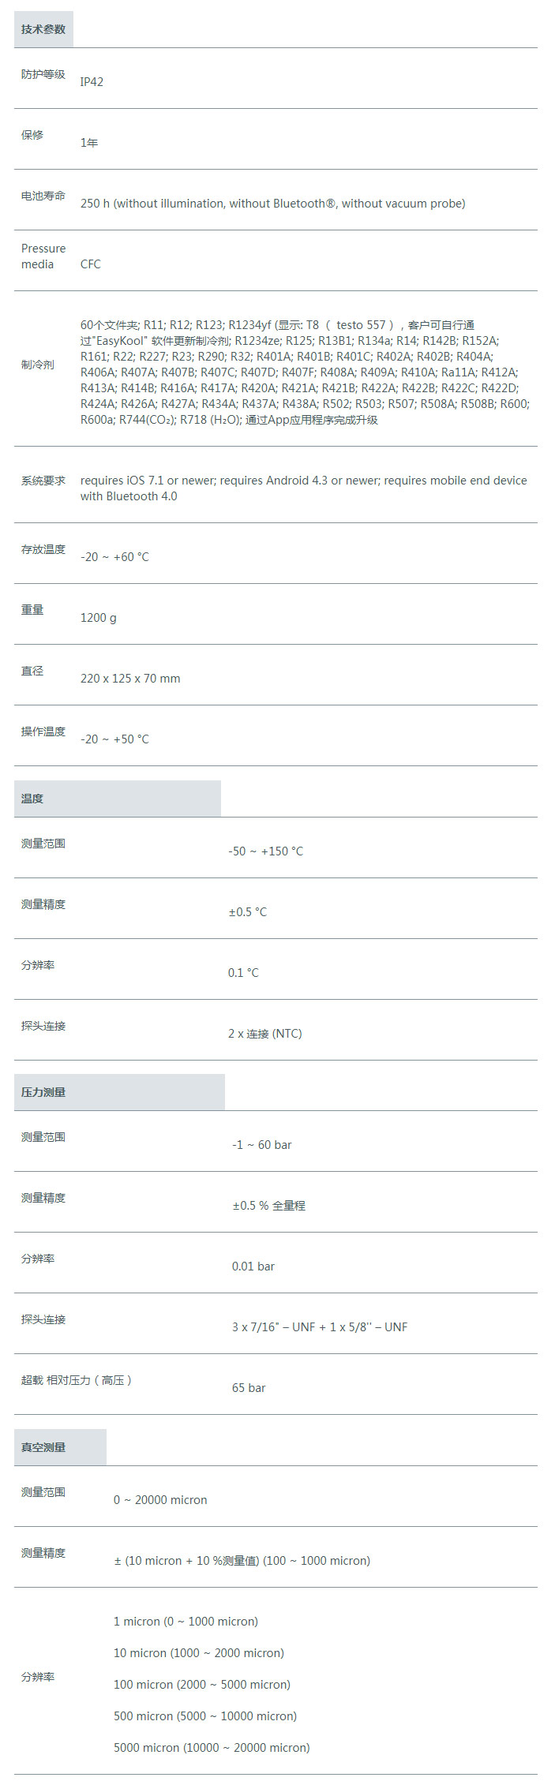Screen dimensions: 555x1781
Task: Click the refrigerant list paragraph text
Action: 305,372
